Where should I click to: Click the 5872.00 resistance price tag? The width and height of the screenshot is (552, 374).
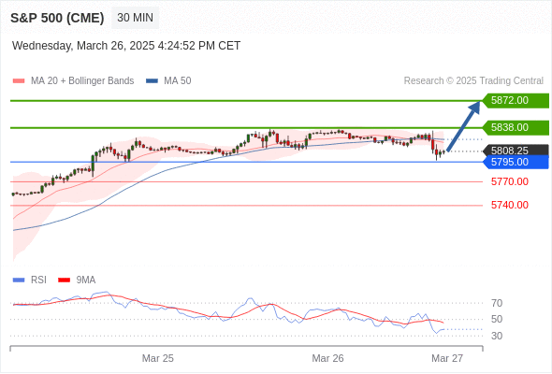click(516, 101)
